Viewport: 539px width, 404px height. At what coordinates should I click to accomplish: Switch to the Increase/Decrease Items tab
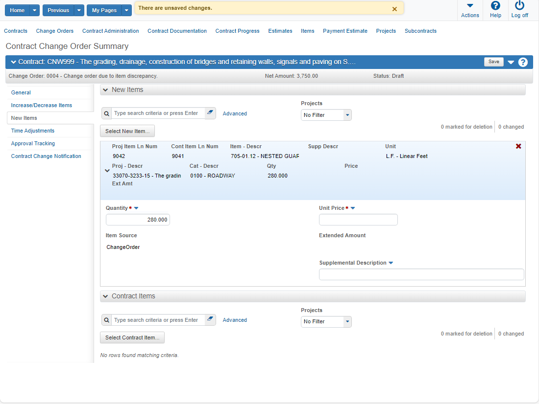click(42, 105)
